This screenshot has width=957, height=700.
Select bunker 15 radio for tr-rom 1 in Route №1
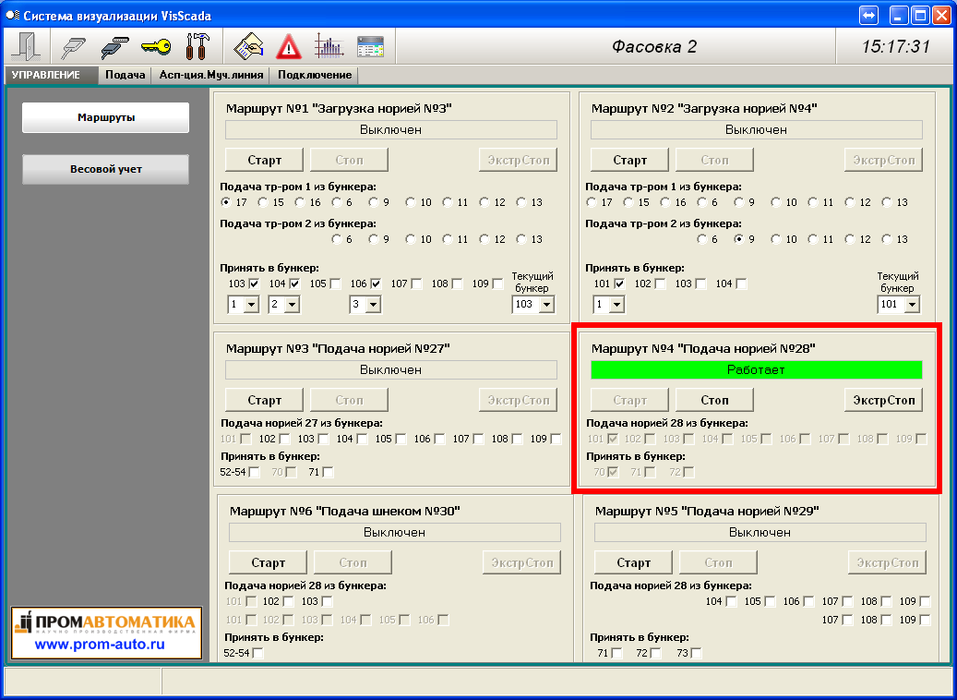(x=264, y=202)
